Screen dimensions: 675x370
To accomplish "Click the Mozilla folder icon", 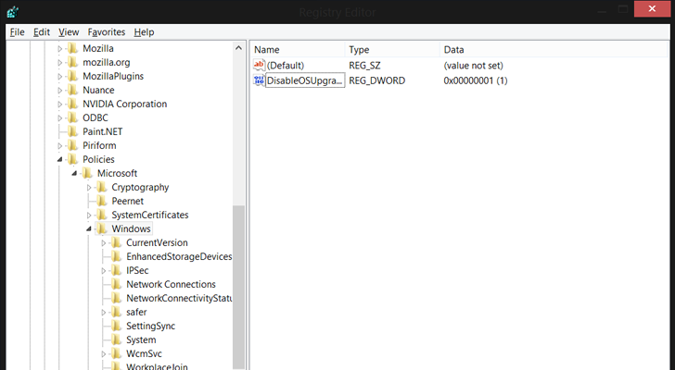I will tap(72, 48).
